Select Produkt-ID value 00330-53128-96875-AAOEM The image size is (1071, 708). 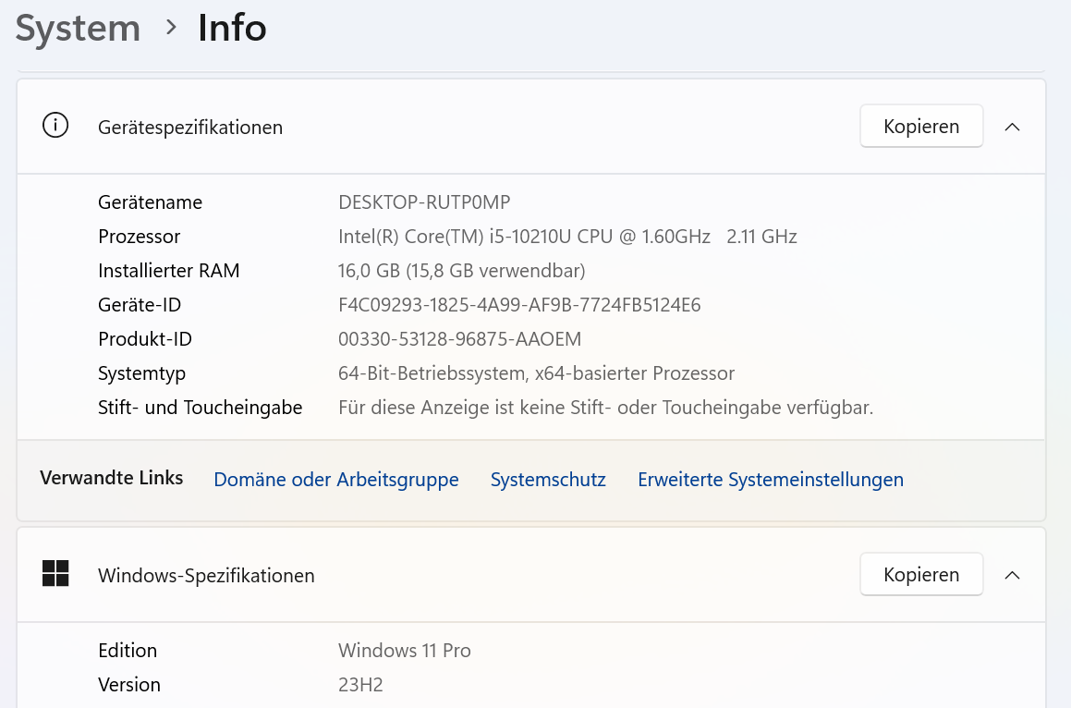click(x=459, y=339)
